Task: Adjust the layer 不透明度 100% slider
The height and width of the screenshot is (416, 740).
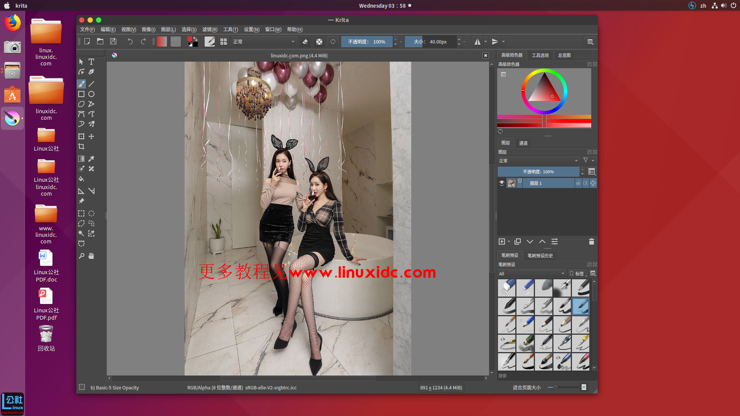Action: pos(538,172)
